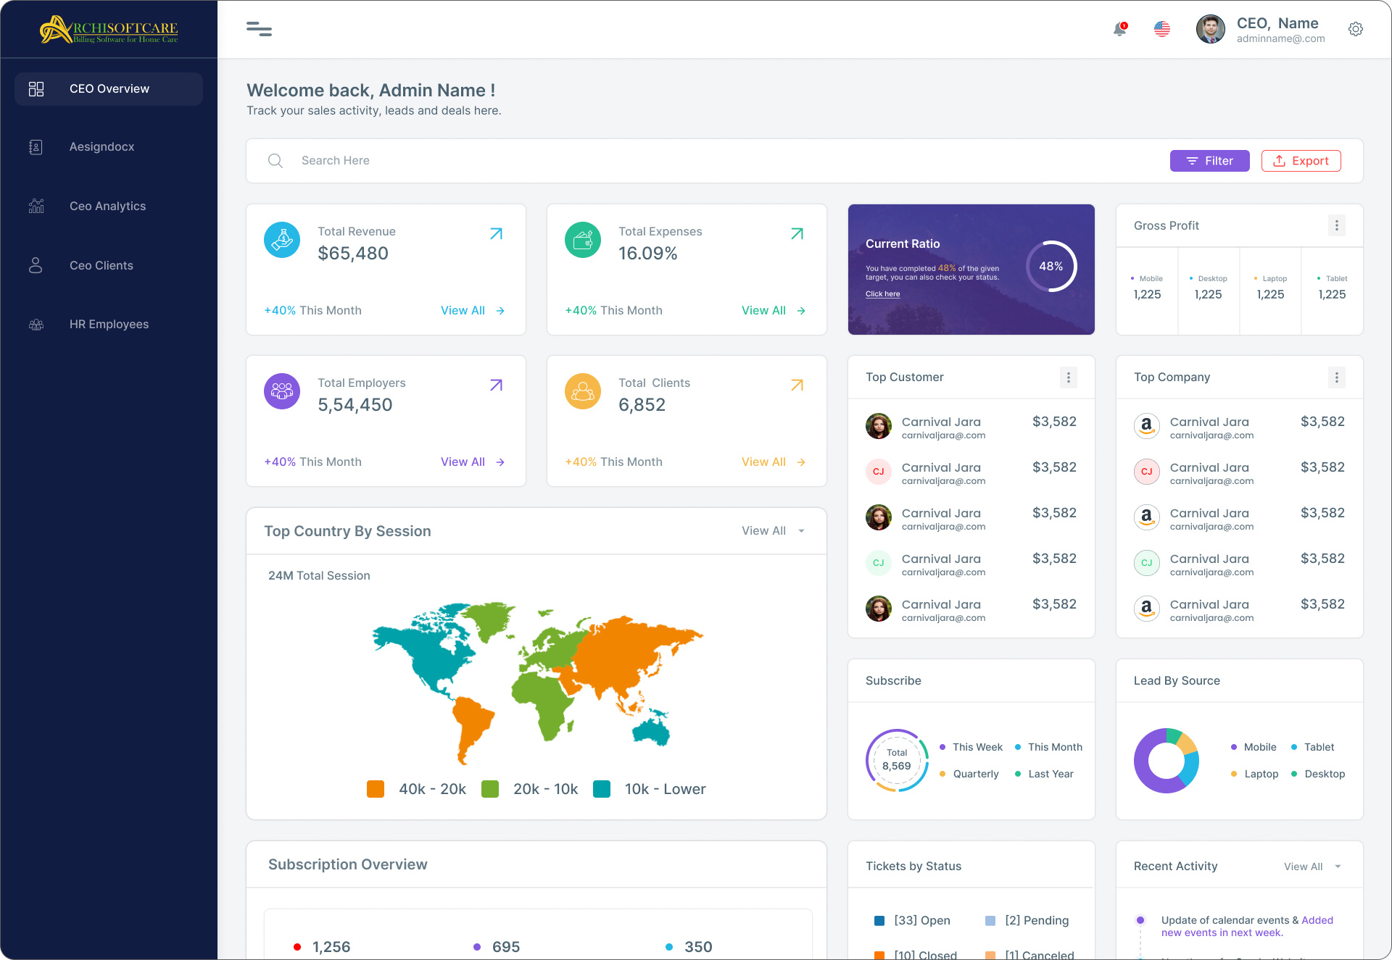Click the Current Ratio 48% progress circle
This screenshot has width=1392, height=960.
click(x=1051, y=266)
